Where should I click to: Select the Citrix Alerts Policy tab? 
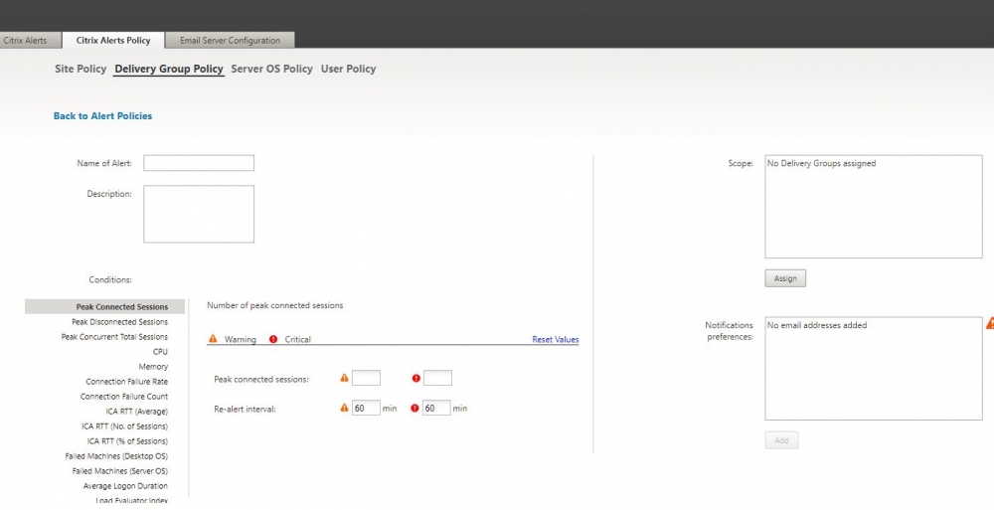click(113, 40)
